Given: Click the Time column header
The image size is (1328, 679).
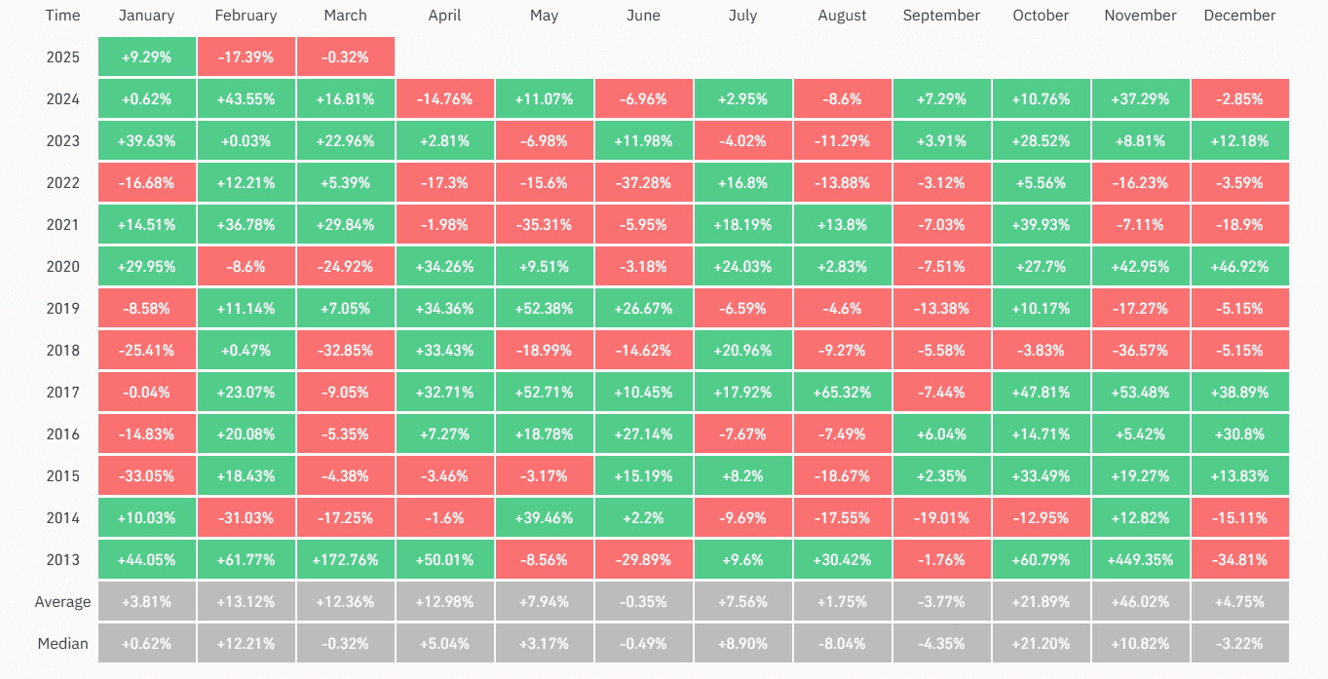Looking at the screenshot, I should point(63,16).
